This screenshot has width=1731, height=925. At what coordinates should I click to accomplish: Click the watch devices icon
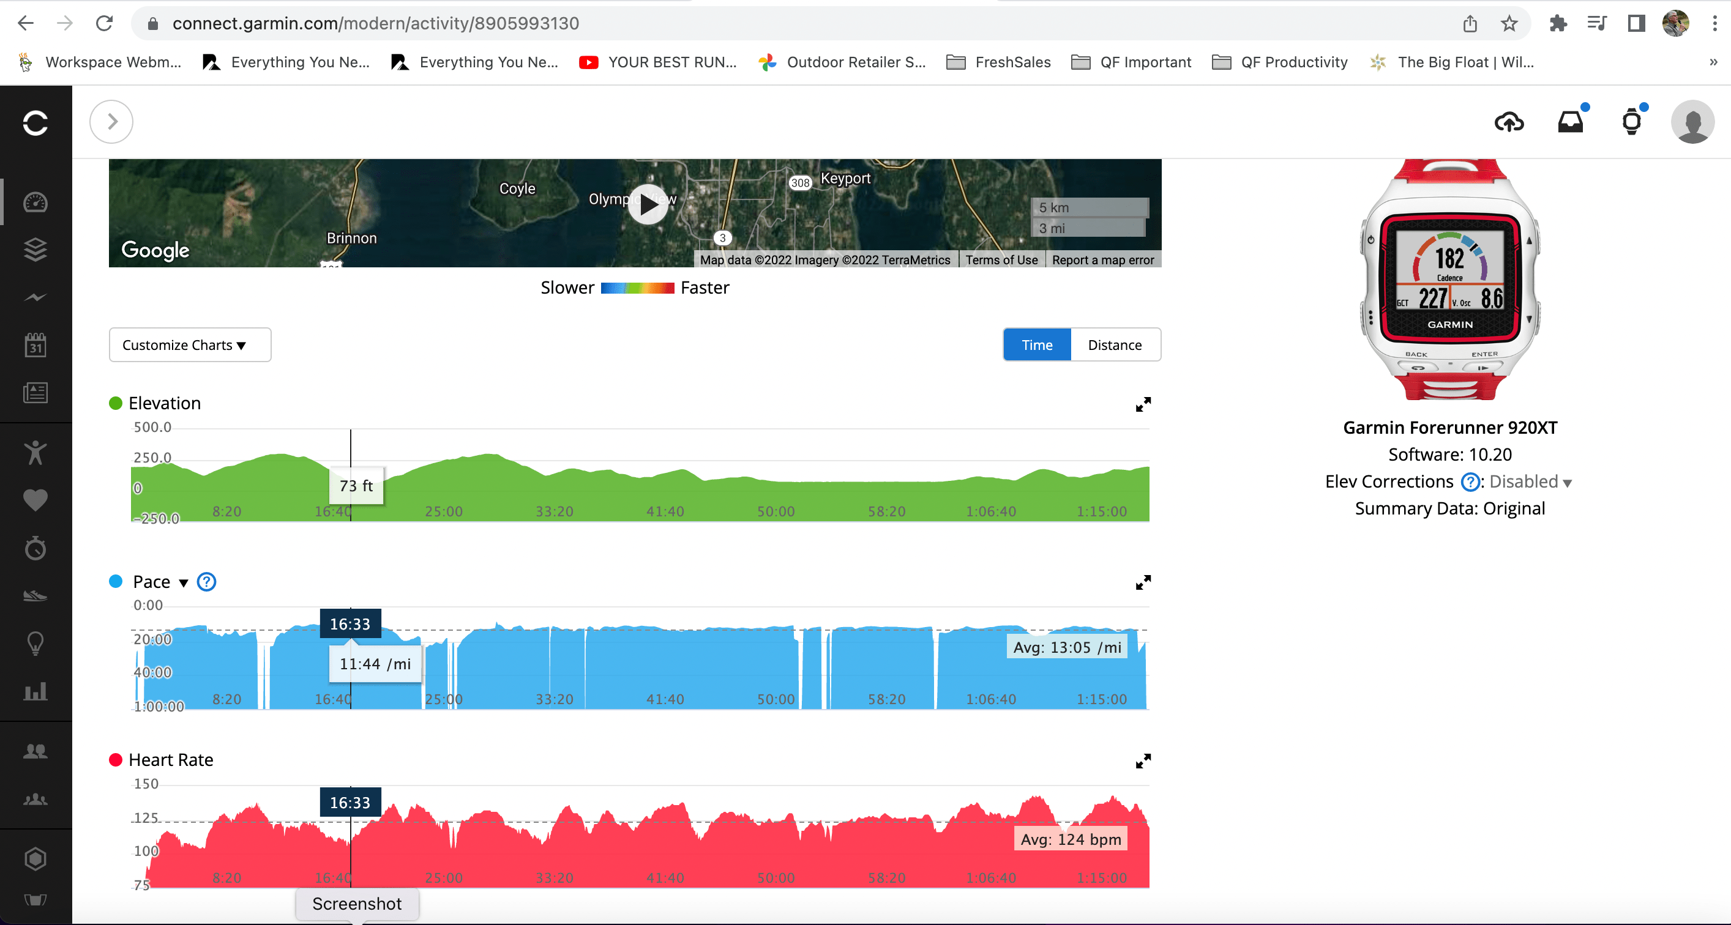[1631, 122]
